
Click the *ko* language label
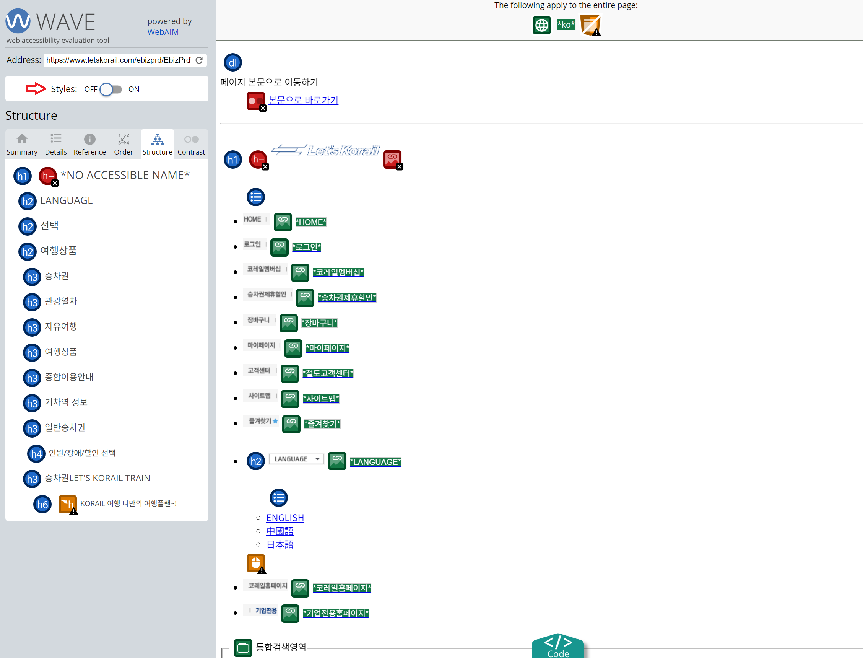tap(566, 24)
